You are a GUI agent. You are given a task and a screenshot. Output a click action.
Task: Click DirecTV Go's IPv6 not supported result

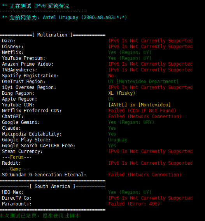[151, 198]
